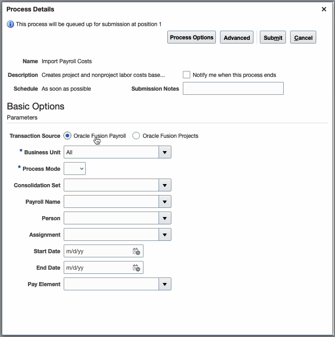Image resolution: width=335 pixels, height=337 pixels.
Task: Click the Consolidation Set text field
Action: point(111,185)
